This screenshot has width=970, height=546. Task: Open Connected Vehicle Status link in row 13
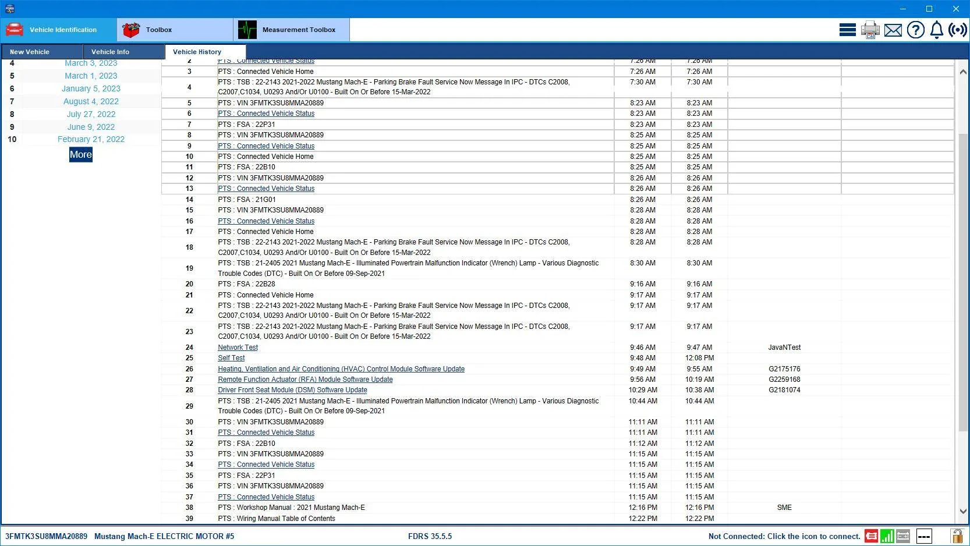pyautogui.click(x=266, y=189)
